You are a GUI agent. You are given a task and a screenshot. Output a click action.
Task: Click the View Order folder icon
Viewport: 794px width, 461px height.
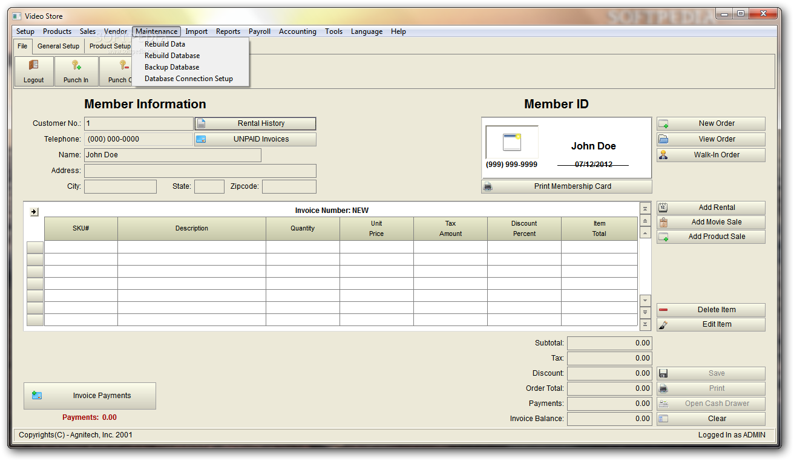[663, 139]
